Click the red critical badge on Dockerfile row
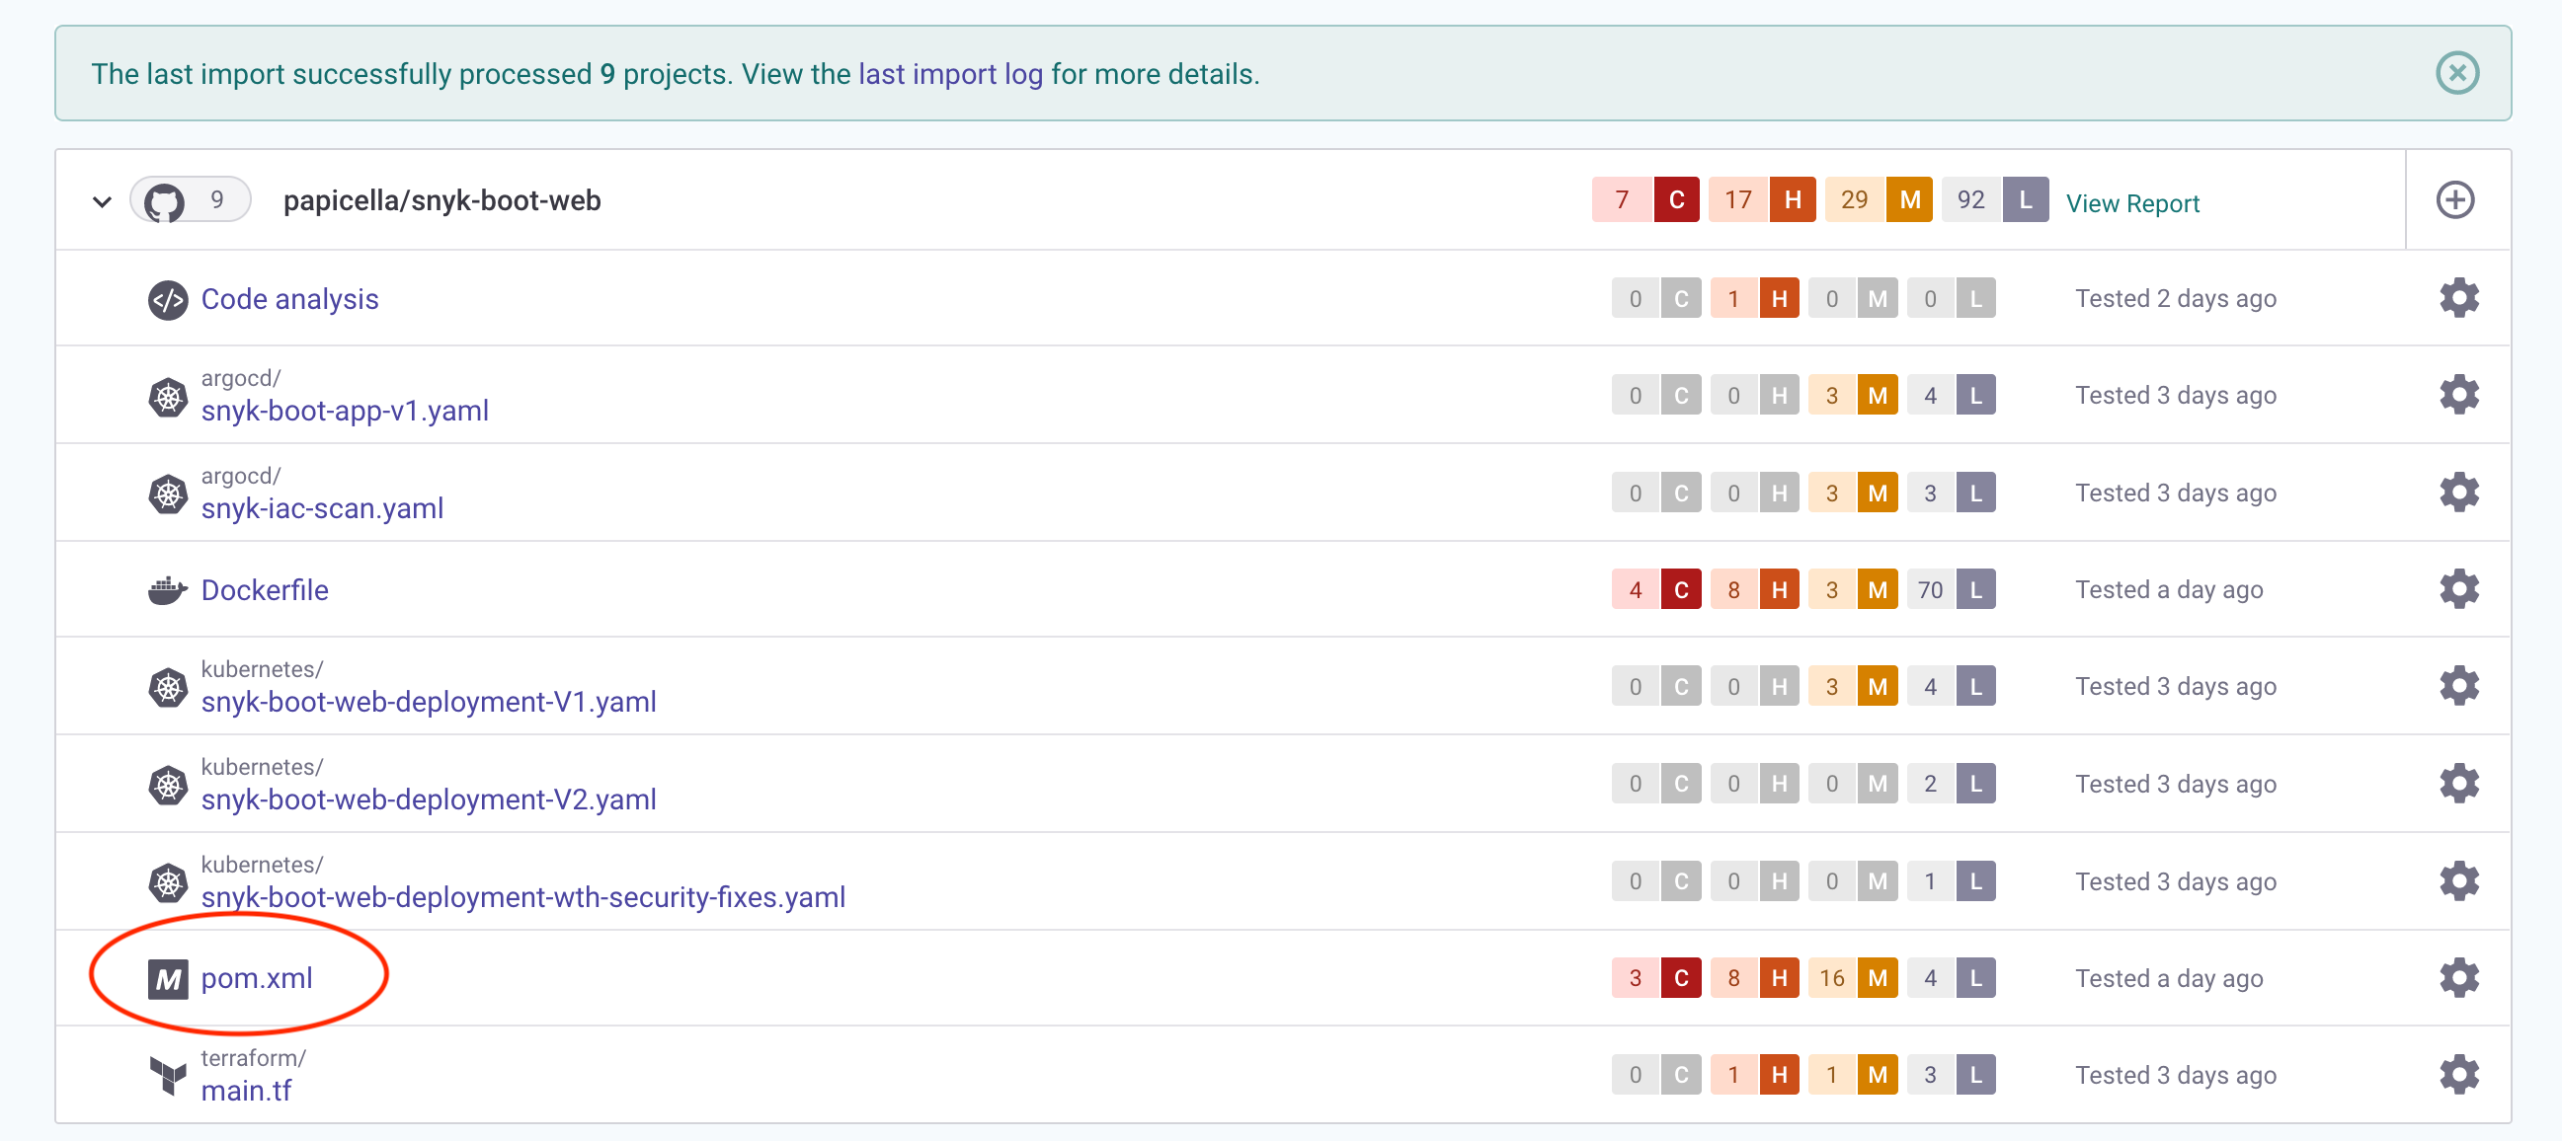2562x1141 pixels. click(1680, 590)
